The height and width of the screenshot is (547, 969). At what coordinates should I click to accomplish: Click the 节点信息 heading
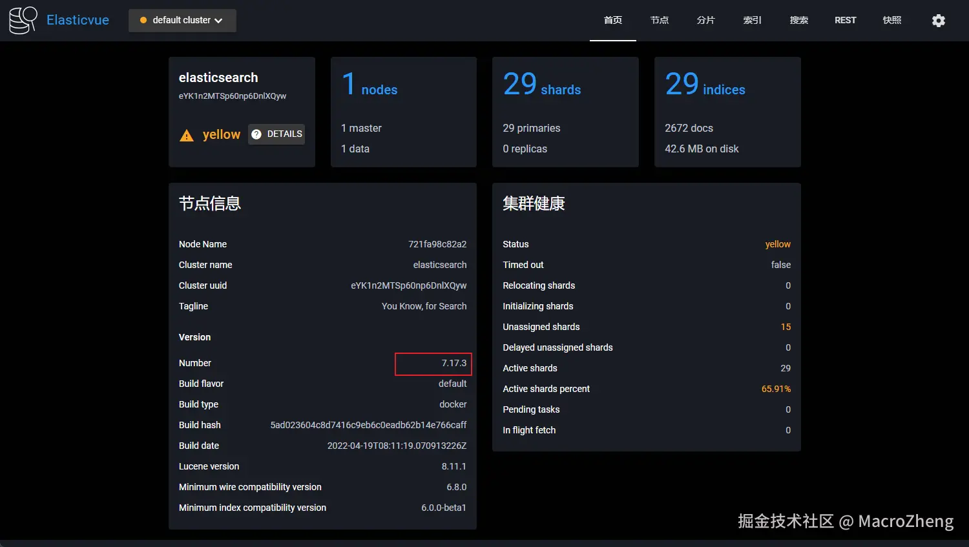(x=210, y=203)
